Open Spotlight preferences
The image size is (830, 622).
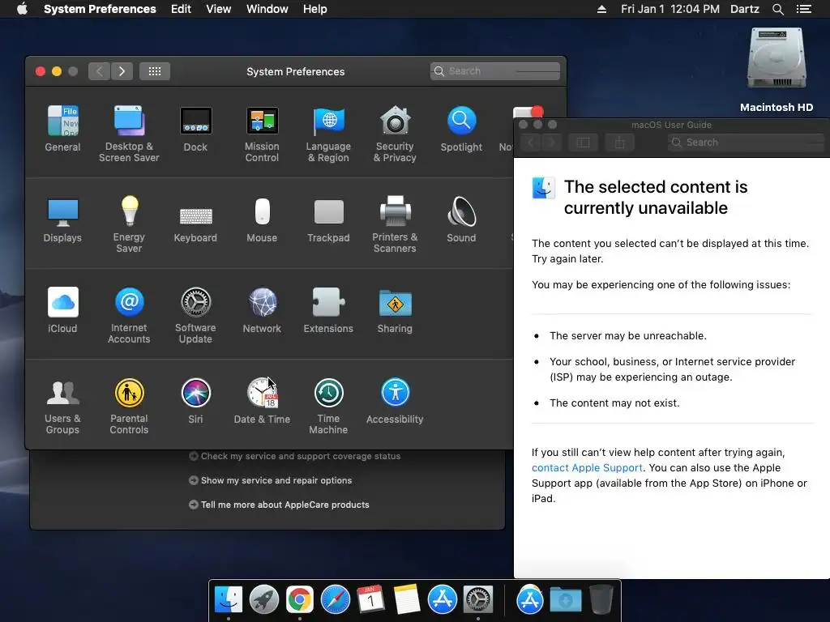point(461,129)
